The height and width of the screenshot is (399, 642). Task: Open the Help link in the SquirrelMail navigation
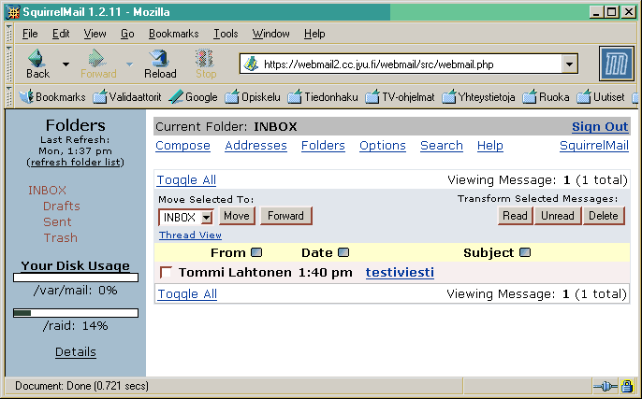point(490,146)
